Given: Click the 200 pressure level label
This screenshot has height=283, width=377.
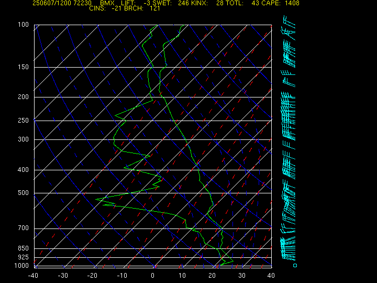Looking at the screenshot, I should coord(24,97).
